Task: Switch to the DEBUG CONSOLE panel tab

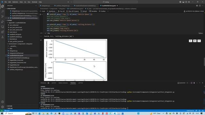Action: coord(63,83)
